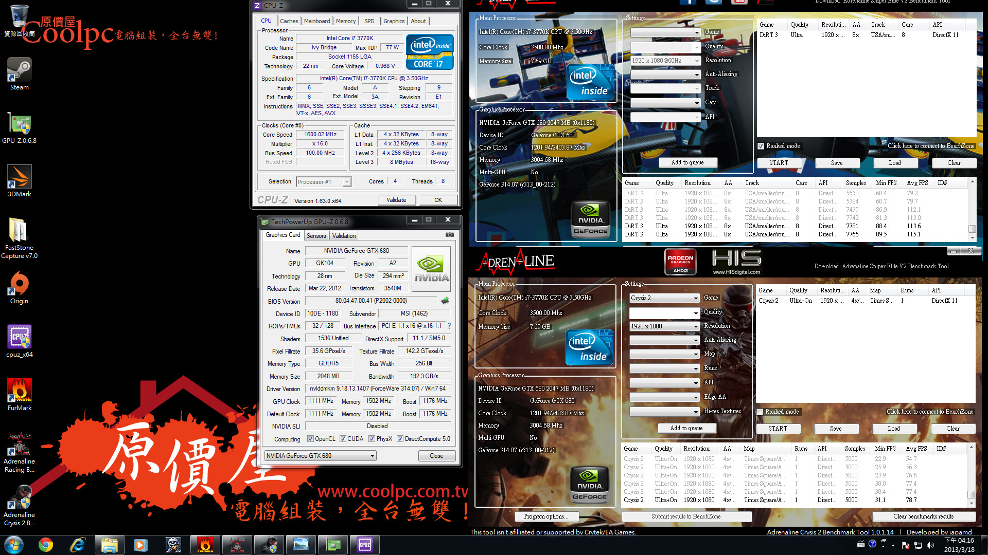Click the Validate button in CPU-Z
Viewport: 988px width, 555px height.
[396, 200]
